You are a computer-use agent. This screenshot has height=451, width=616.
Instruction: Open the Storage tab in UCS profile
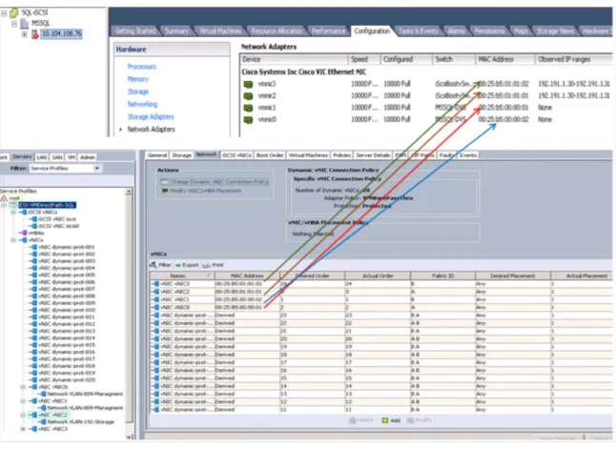(181, 155)
